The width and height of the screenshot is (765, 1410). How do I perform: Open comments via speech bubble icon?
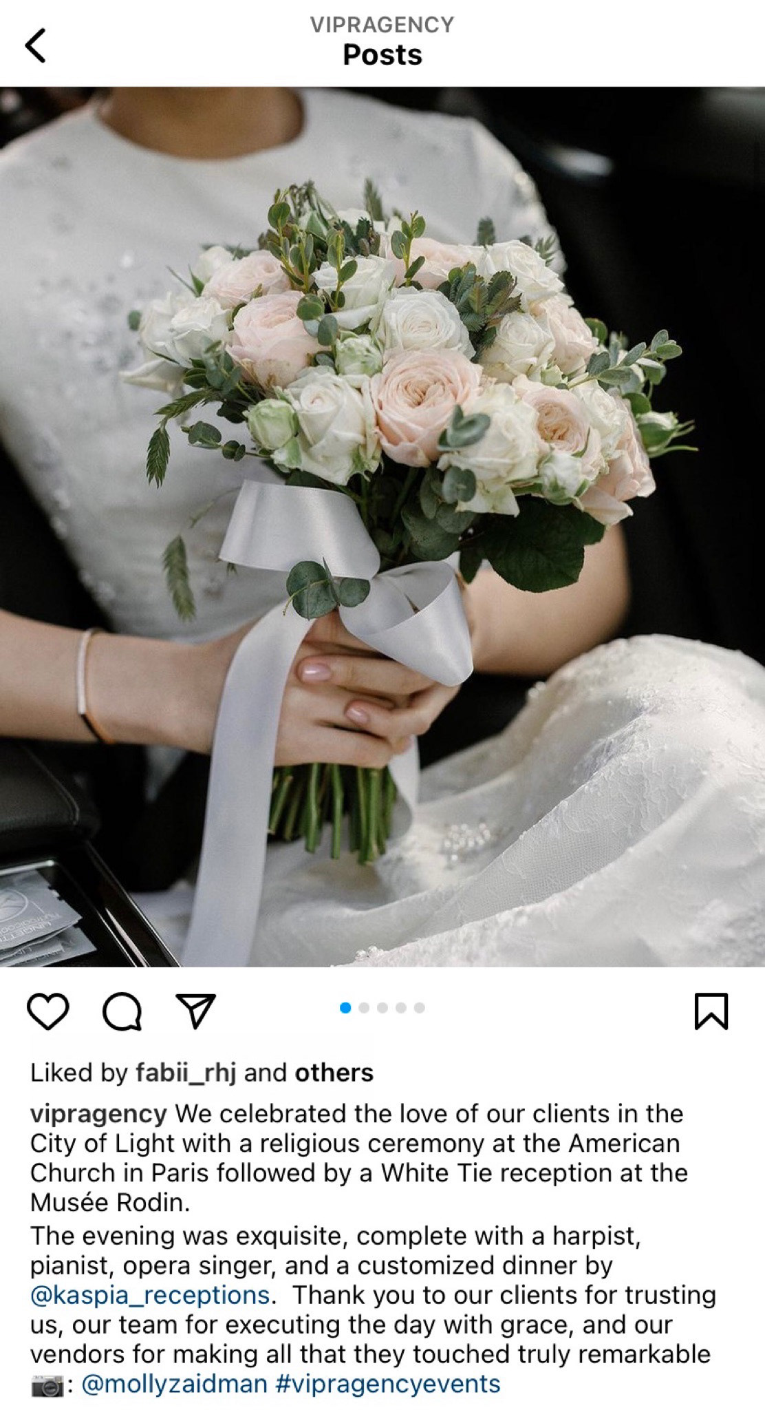(x=122, y=1011)
